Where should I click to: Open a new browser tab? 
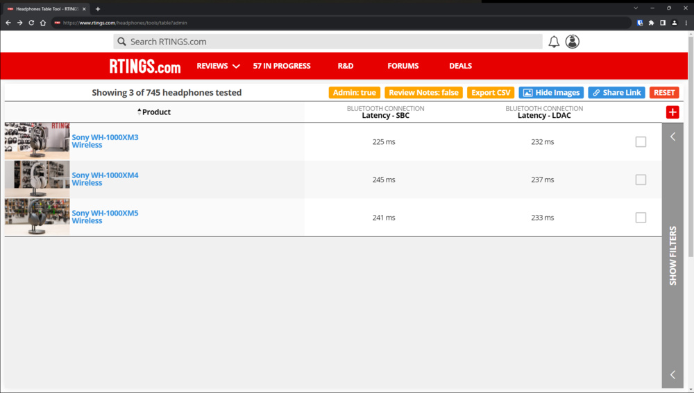[x=98, y=9]
